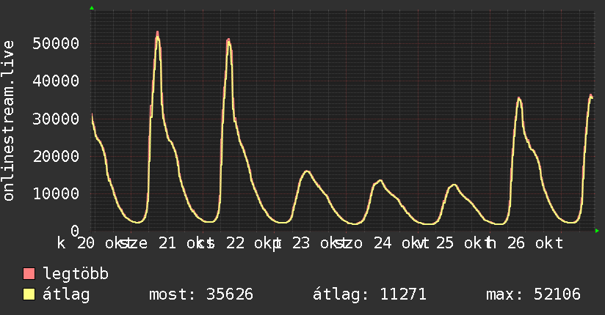Click the yellow átlag legend swatch
Image resolution: width=605 pixels, height=315 pixels.
click(x=29, y=294)
